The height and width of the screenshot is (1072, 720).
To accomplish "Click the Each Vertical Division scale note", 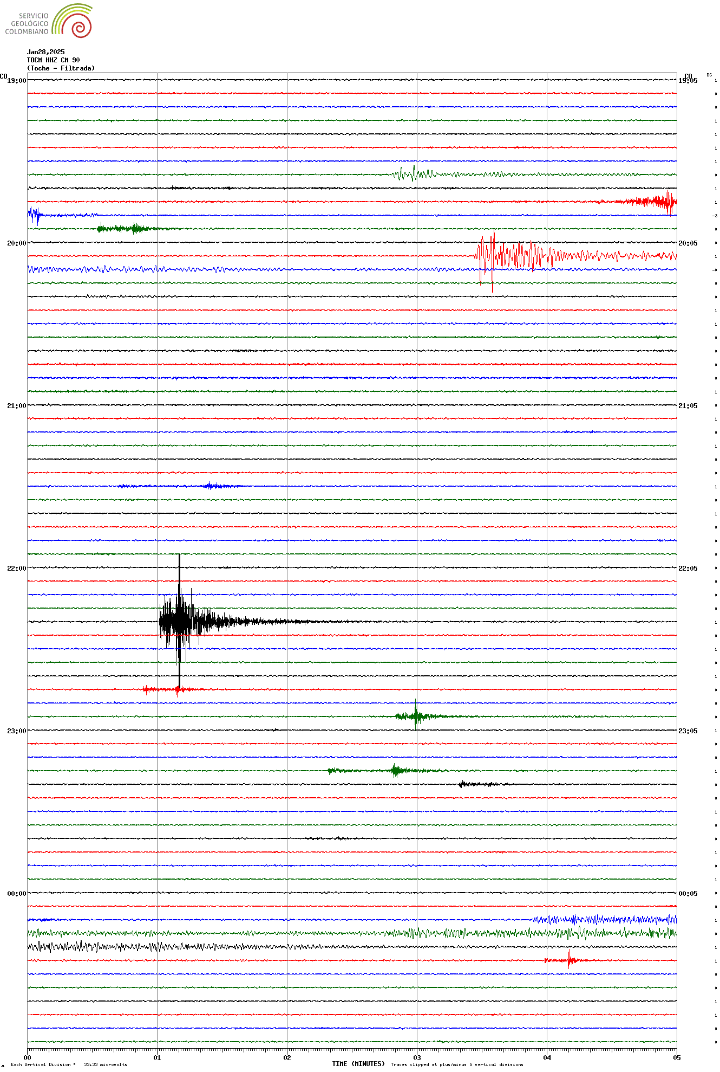I will [69, 1064].
